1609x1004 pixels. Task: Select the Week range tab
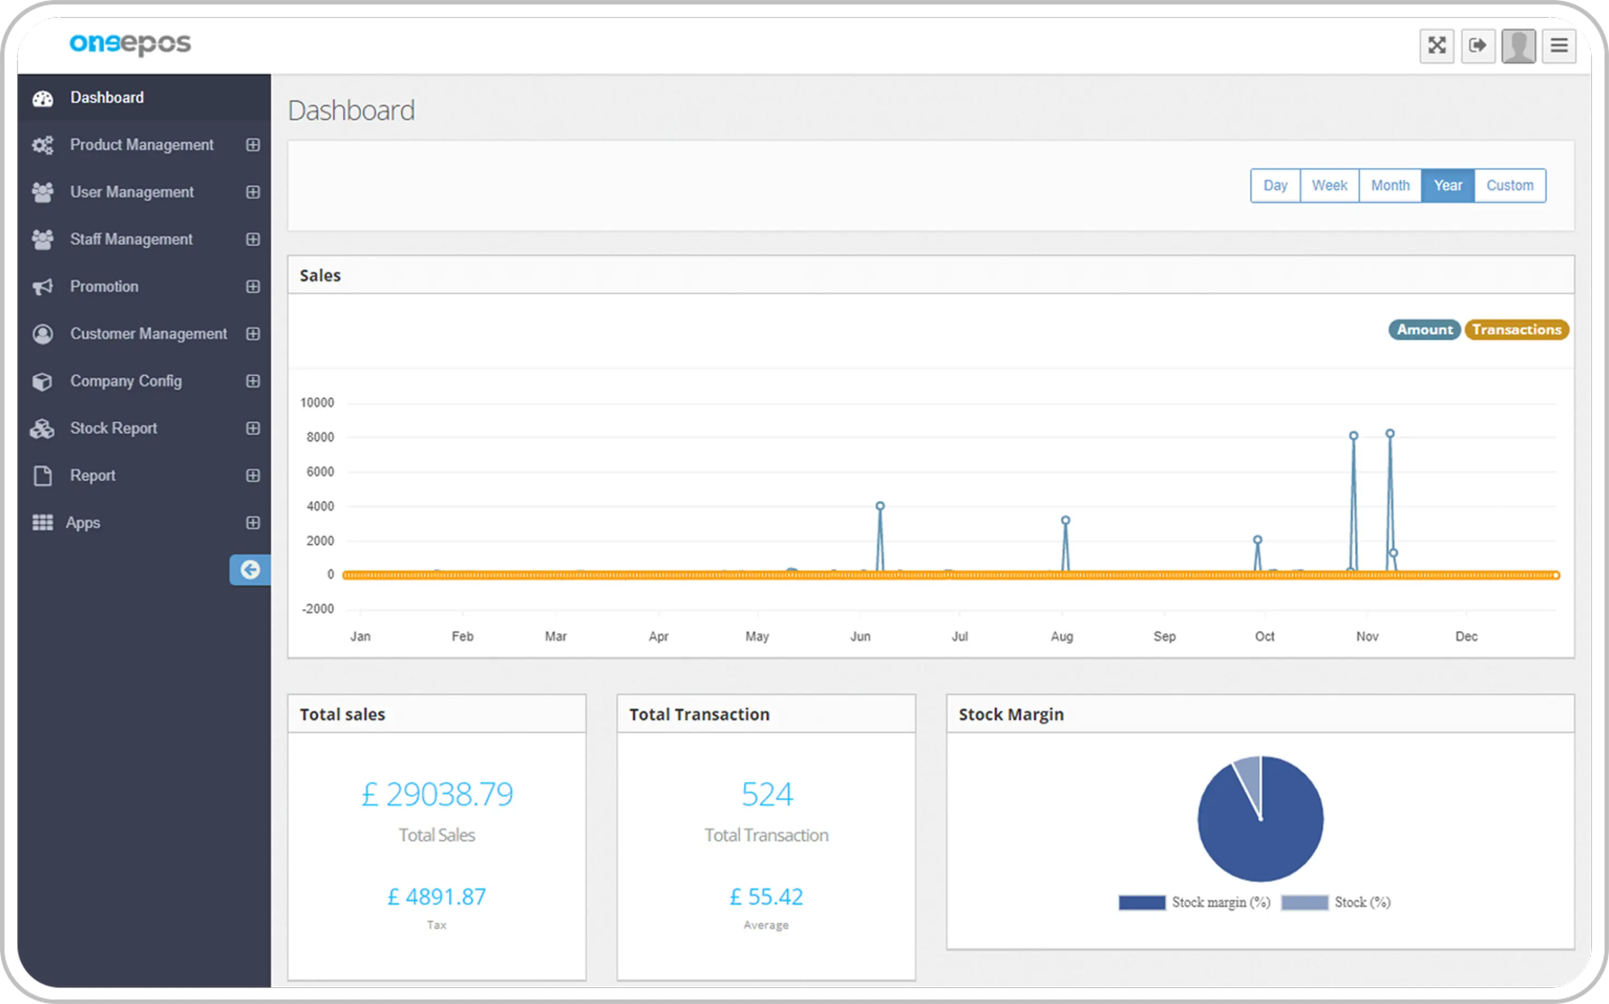click(1329, 186)
